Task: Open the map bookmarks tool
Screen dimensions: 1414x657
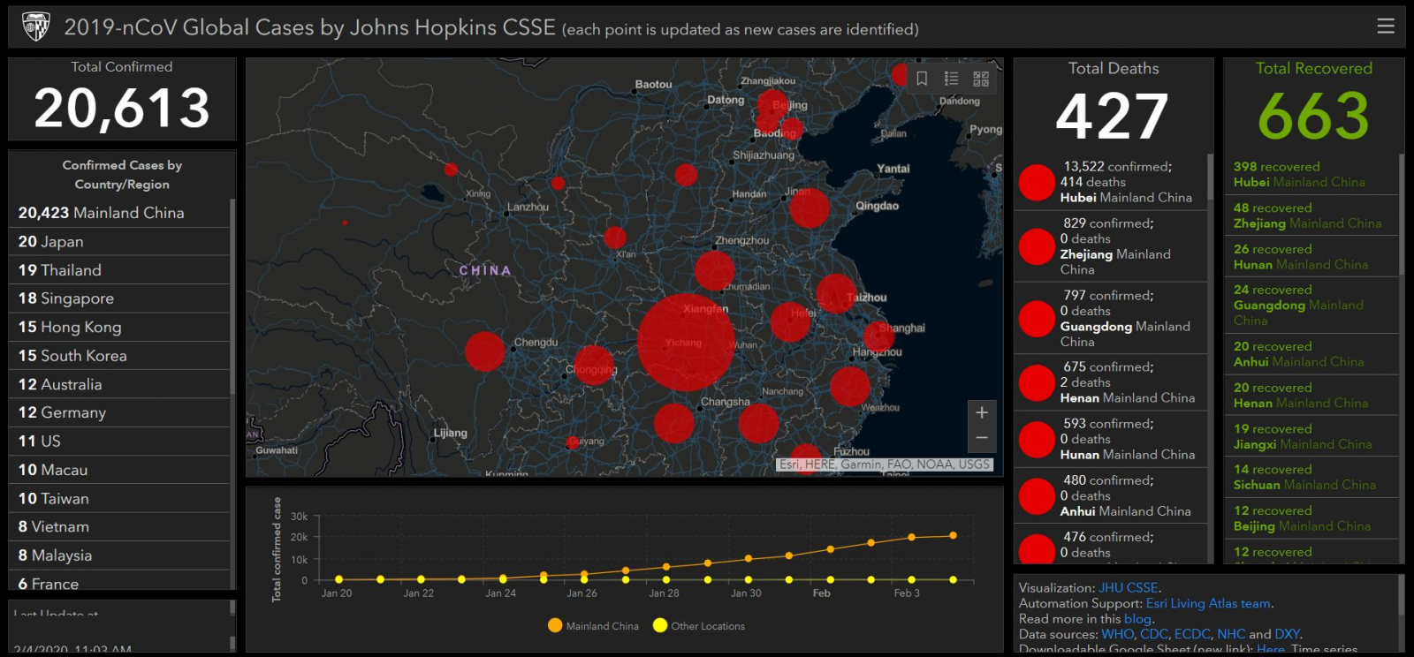Action: 922,79
